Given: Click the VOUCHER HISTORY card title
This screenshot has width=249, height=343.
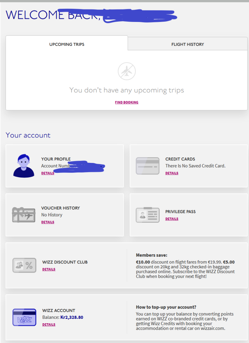Looking at the screenshot, I should [60, 208].
